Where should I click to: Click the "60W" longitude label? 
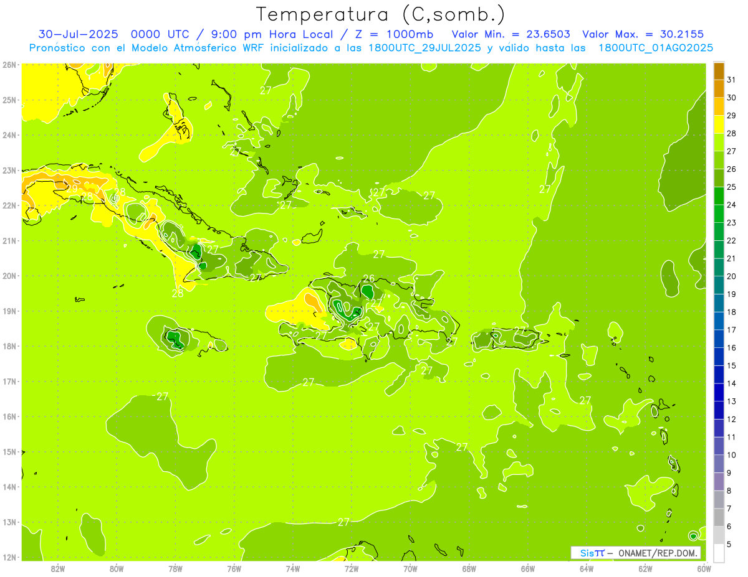pos(704,568)
